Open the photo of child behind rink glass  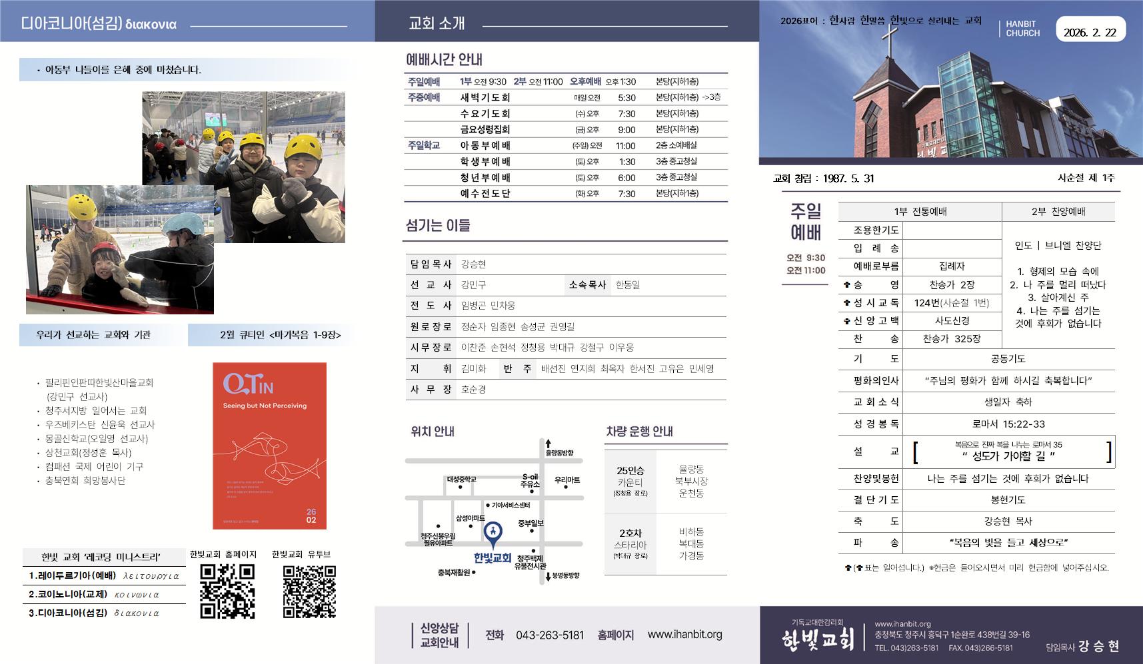pos(120,250)
